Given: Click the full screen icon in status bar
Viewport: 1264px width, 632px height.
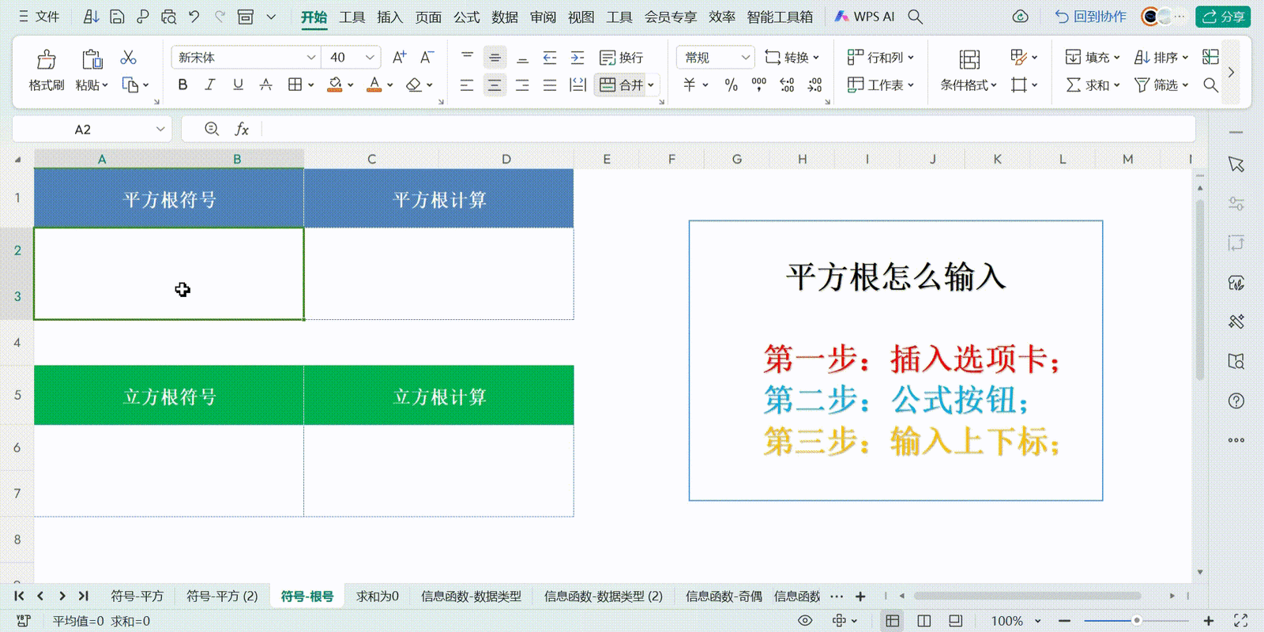Looking at the screenshot, I should click(x=1240, y=621).
